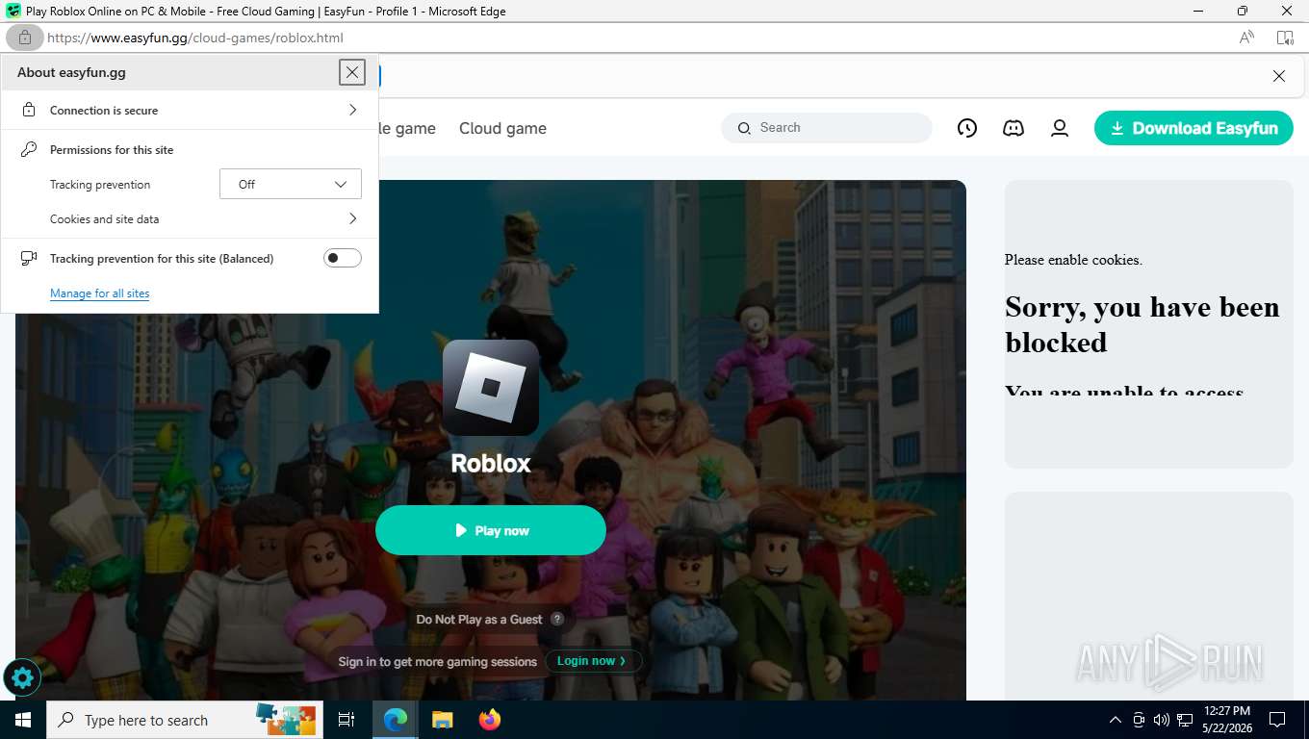Open the notification center icon
The width and height of the screenshot is (1309, 739).
(1277, 720)
